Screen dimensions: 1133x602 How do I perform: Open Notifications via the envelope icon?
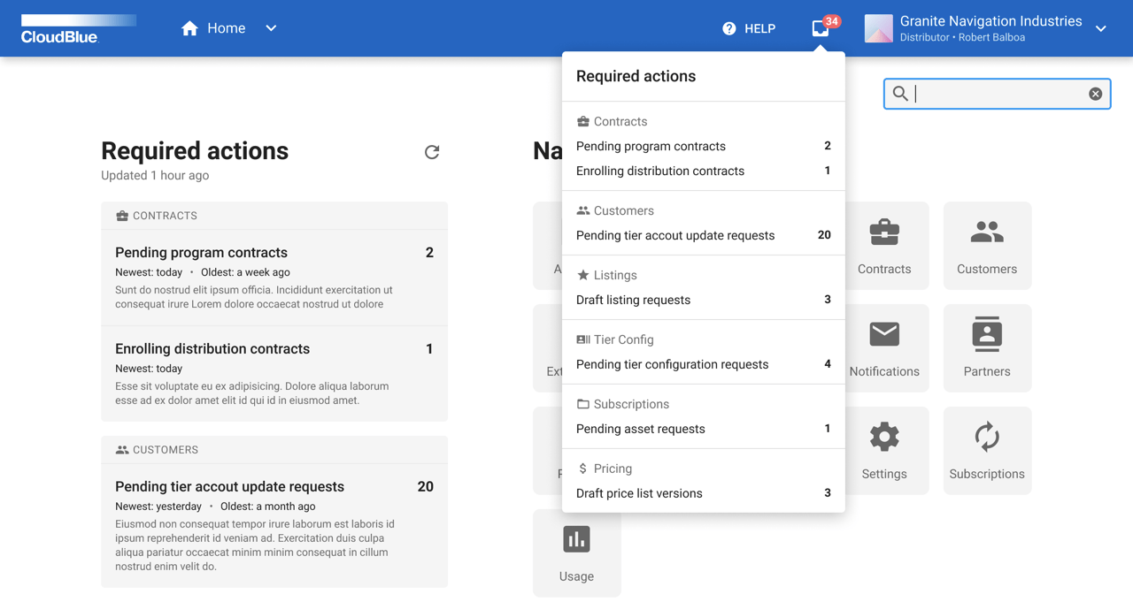[x=884, y=334]
